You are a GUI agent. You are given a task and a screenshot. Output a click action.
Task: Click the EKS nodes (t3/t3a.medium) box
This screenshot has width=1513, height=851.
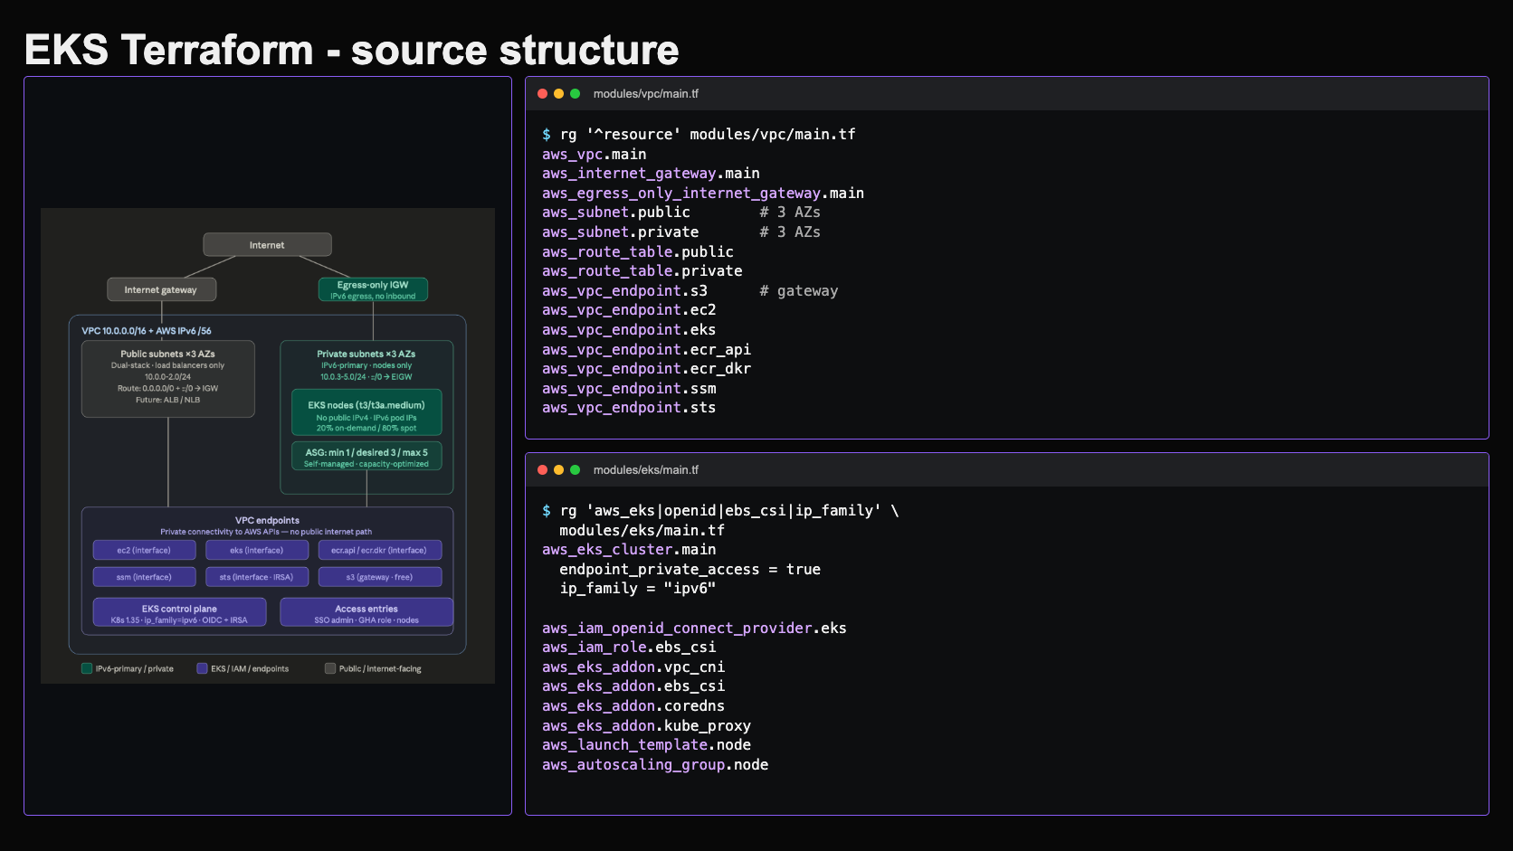tap(366, 413)
